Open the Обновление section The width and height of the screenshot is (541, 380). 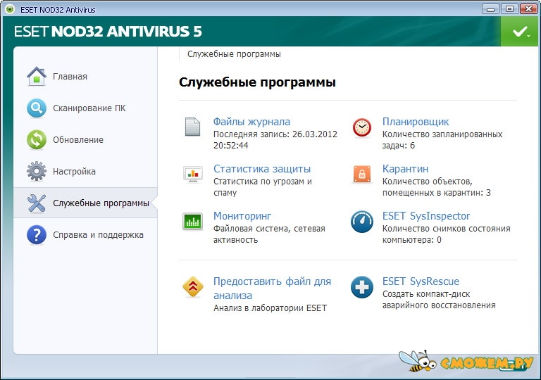(78, 139)
